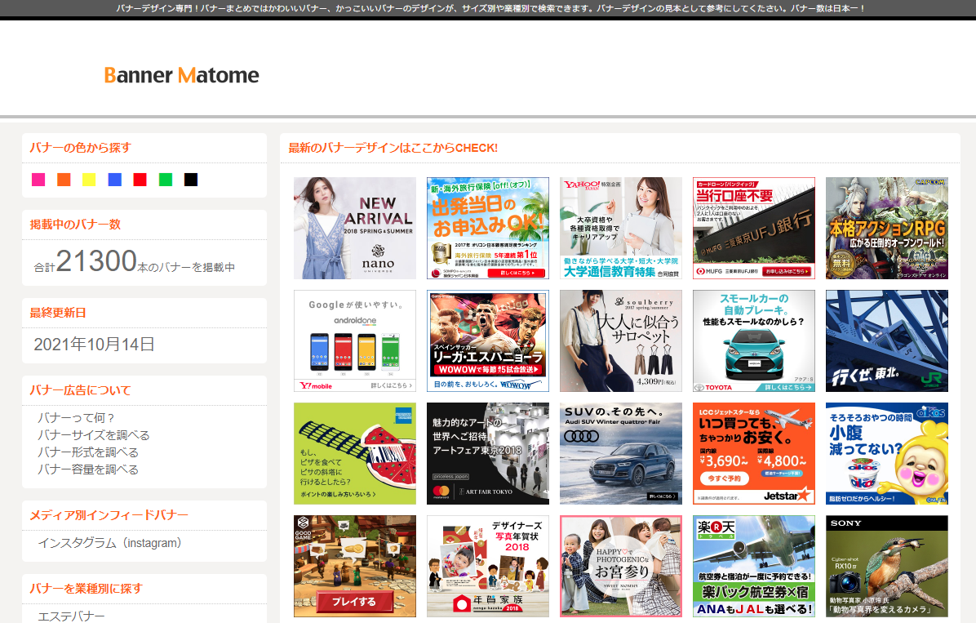The height and width of the screenshot is (623, 976).
Task: Open the 三菱東京UFJ銀行 当行口座不要 banner
Action: (754, 228)
